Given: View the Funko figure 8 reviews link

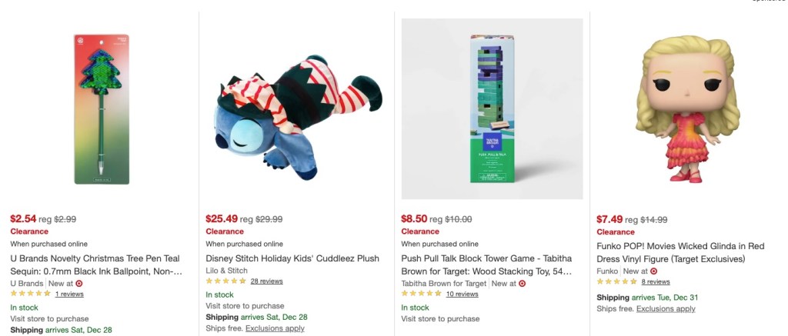Looking at the screenshot, I should tap(655, 281).
